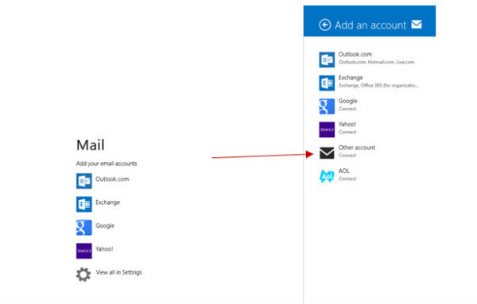Pick Exchange text under Add your email accounts
The width and height of the screenshot is (477, 304).
(107, 202)
